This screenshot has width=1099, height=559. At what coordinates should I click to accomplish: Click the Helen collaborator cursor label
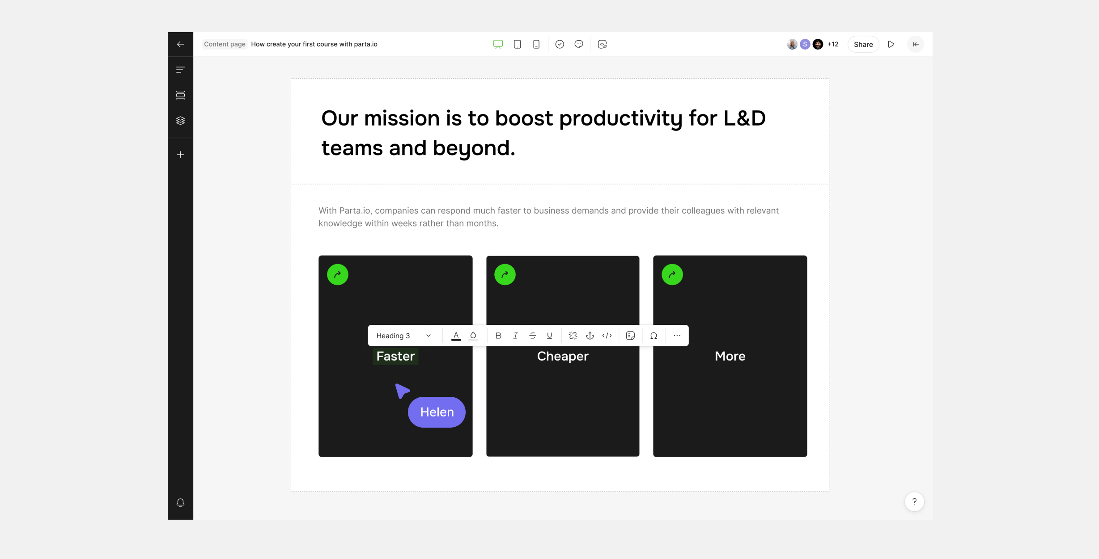click(x=437, y=412)
